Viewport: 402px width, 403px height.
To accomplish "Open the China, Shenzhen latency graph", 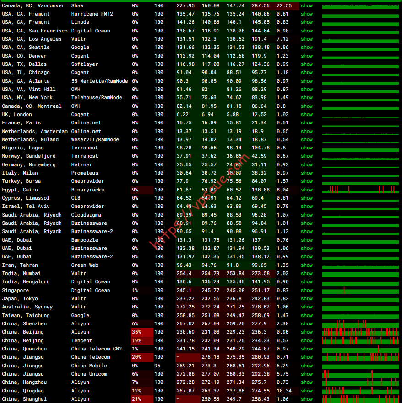I will click(360, 324).
